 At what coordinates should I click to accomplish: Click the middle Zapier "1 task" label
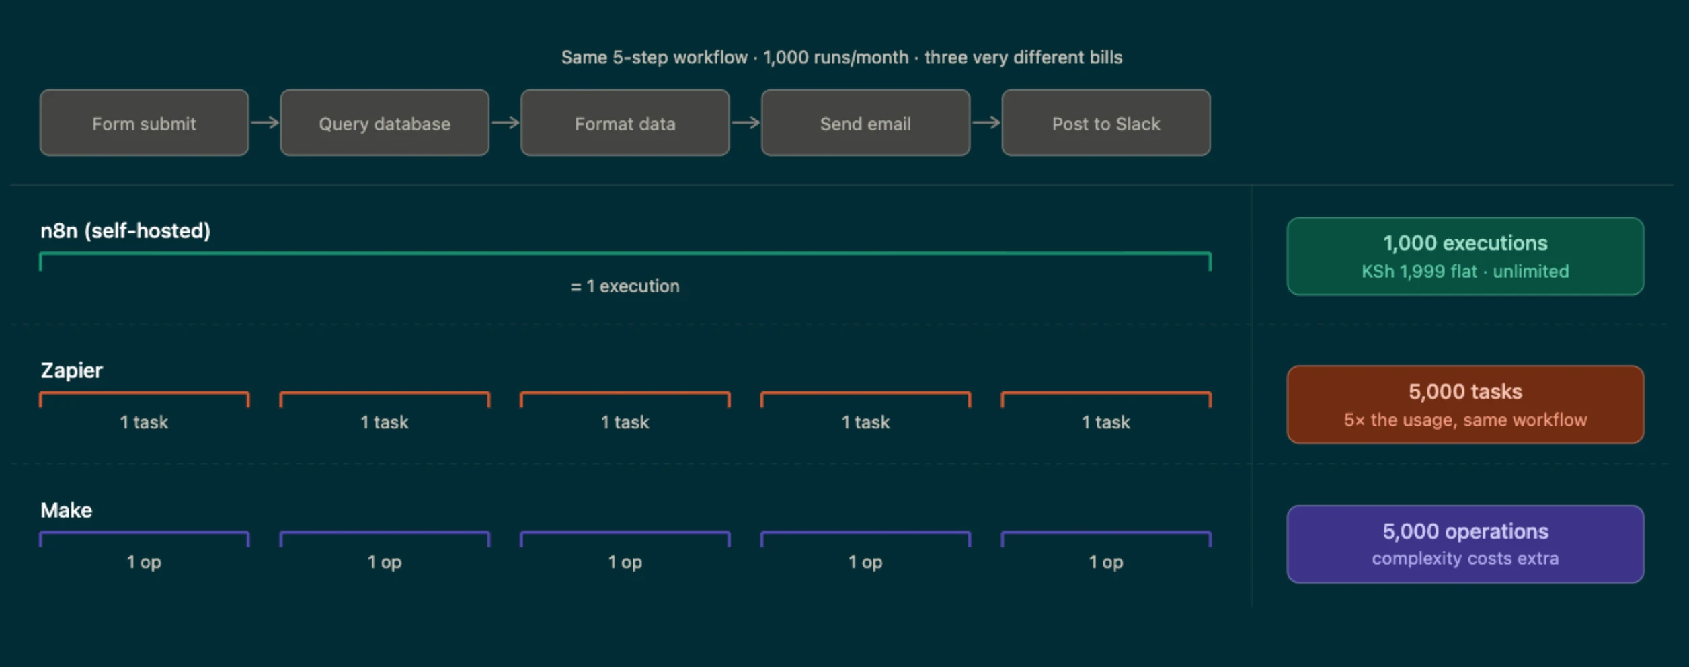625,422
